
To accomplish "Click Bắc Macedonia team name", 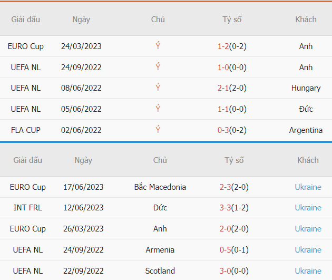I will coord(160,187).
